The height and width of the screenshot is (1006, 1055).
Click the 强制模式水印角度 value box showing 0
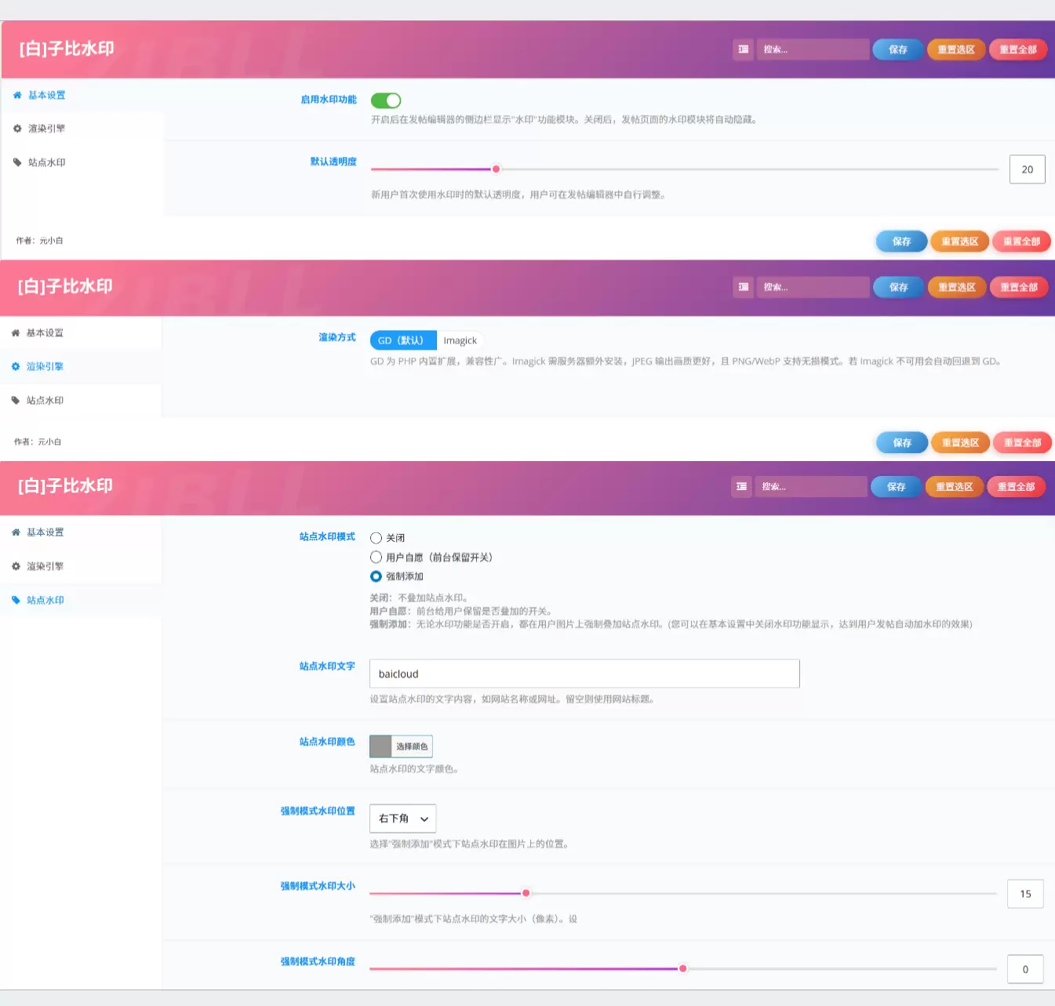tap(1025, 969)
